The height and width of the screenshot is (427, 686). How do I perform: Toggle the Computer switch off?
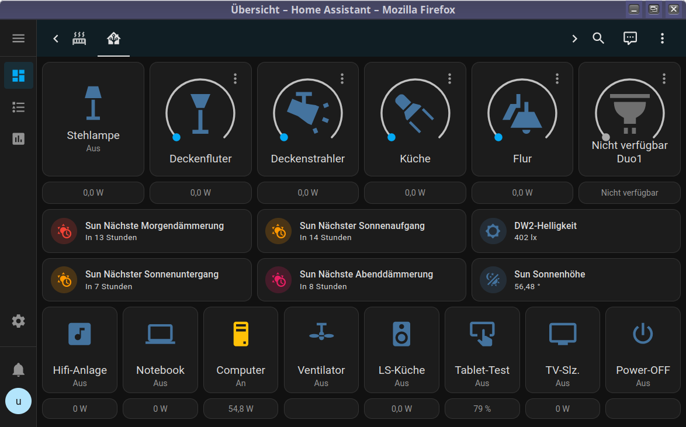(x=241, y=334)
